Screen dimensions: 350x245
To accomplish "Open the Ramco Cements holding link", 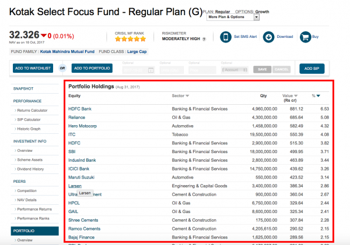I will pos(84,229).
